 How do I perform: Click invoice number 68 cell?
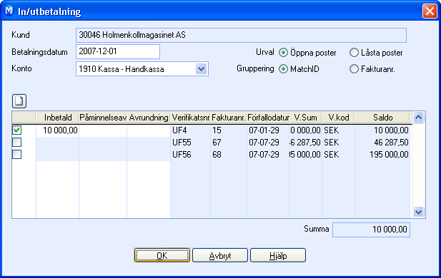click(229, 155)
